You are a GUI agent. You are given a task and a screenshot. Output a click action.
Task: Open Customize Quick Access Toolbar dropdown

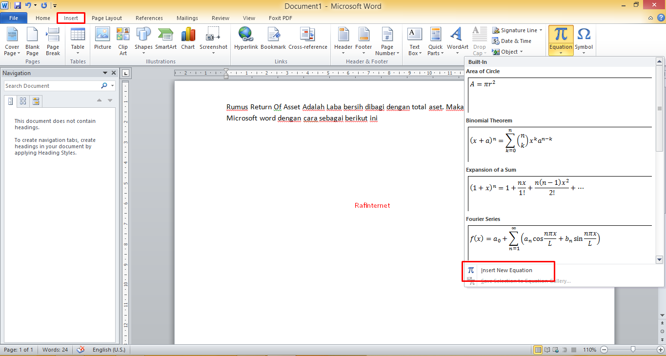55,6
